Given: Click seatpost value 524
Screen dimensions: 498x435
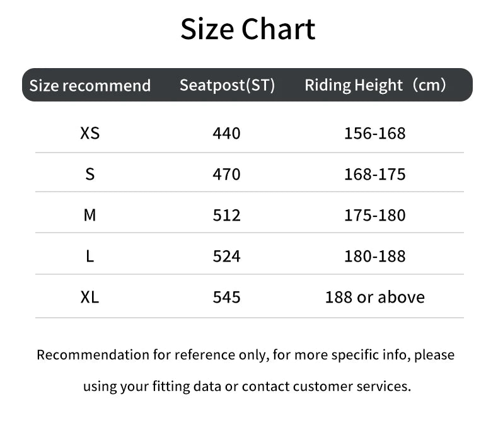Looking at the screenshot, I should pos(227,256).
